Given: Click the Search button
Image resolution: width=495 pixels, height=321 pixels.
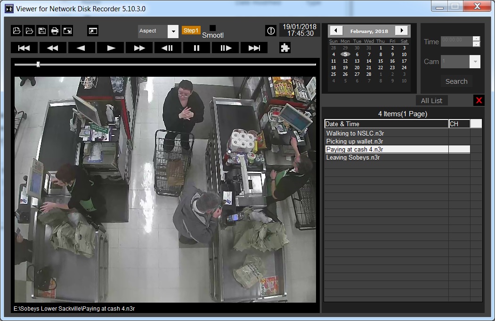Looking at the screenshot, I should (456, 81).
